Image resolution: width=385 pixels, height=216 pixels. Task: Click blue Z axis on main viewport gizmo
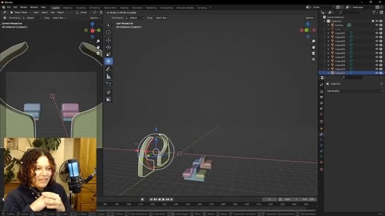(x=307, y=24)
